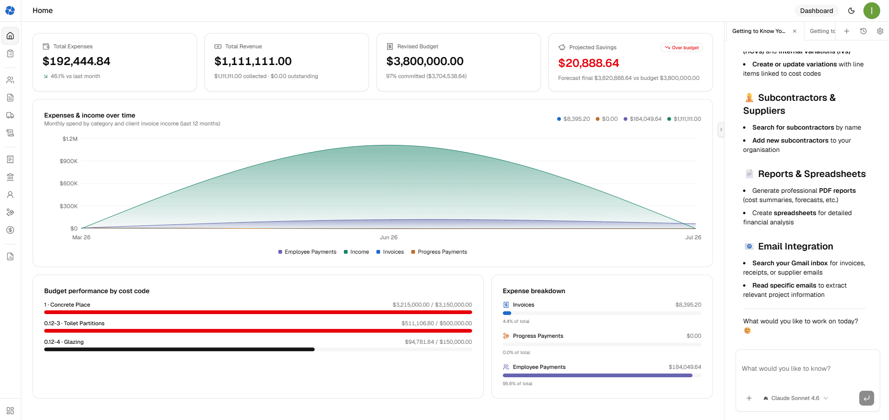Click the Invoices icon in Expense breakdown
The height and width of the screenshot is (420, 889).
(x=506, y=305)
